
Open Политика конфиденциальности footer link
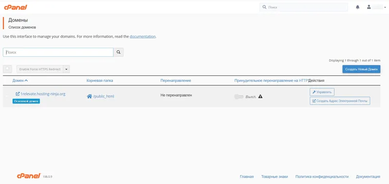coord(322,177)
